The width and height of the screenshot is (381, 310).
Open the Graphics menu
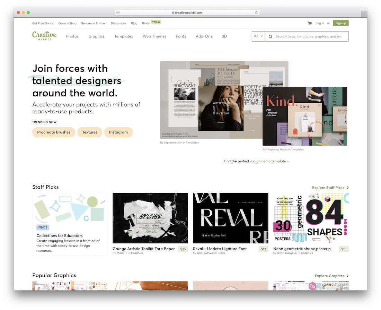coord(97,36)
